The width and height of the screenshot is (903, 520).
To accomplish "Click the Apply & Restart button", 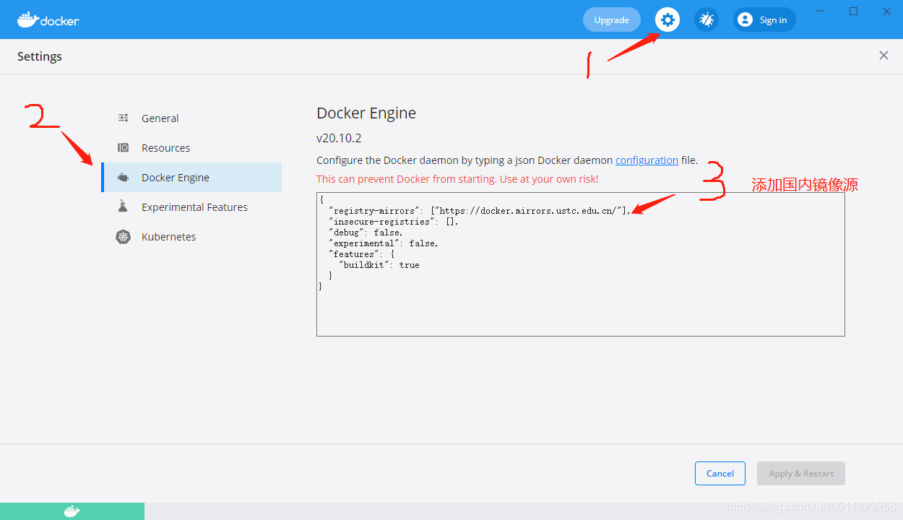I will [x=801, y=473].
